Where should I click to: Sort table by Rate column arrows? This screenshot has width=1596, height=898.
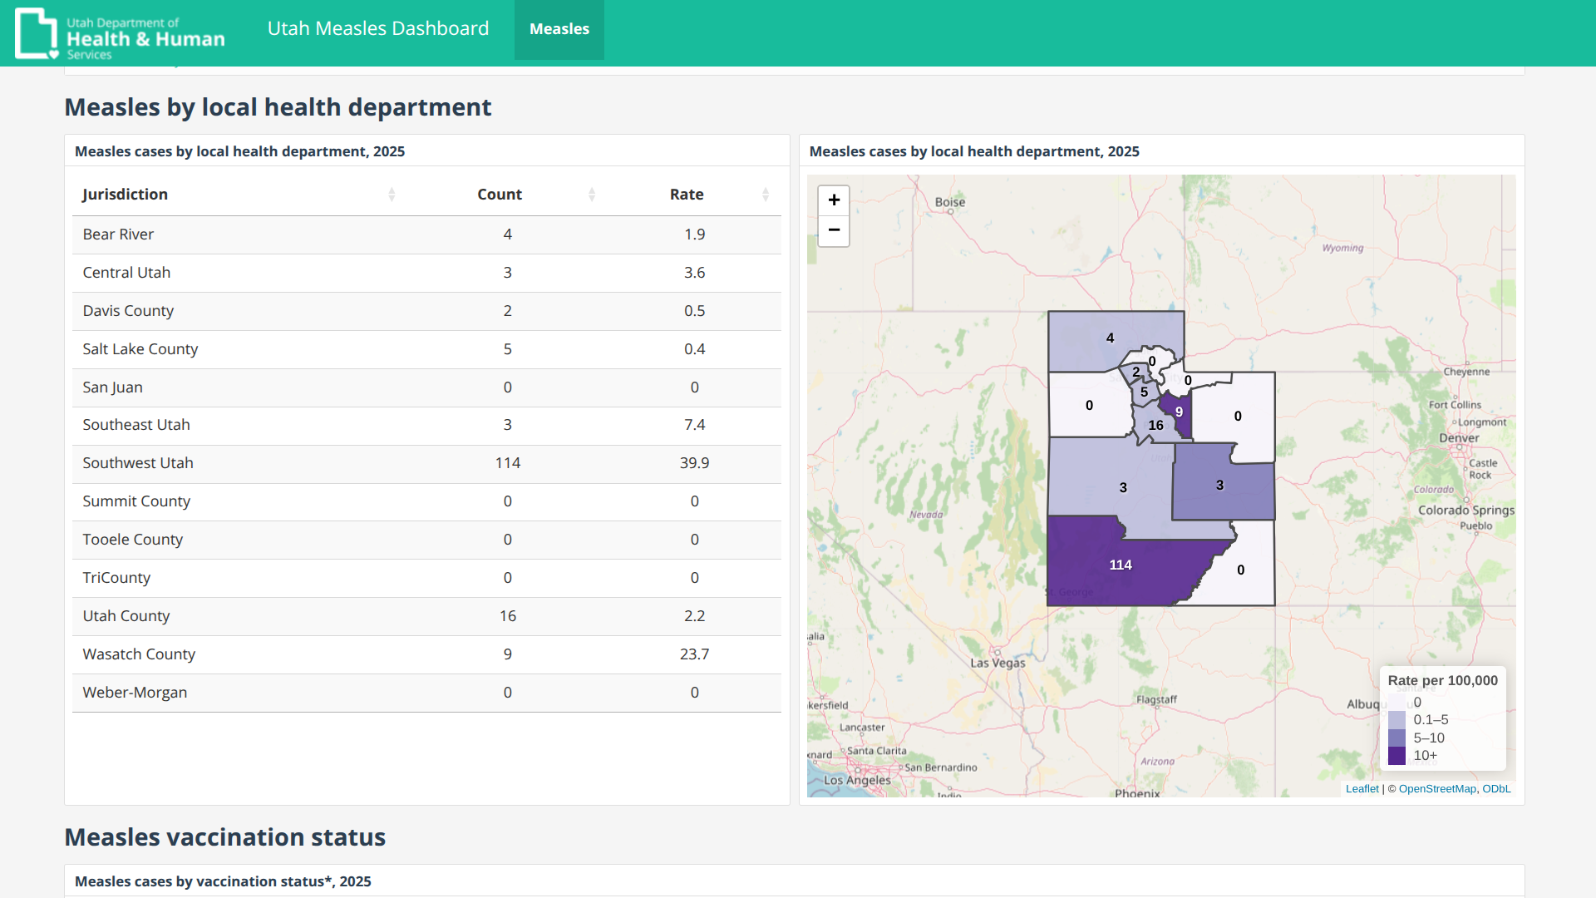(765, 195)
